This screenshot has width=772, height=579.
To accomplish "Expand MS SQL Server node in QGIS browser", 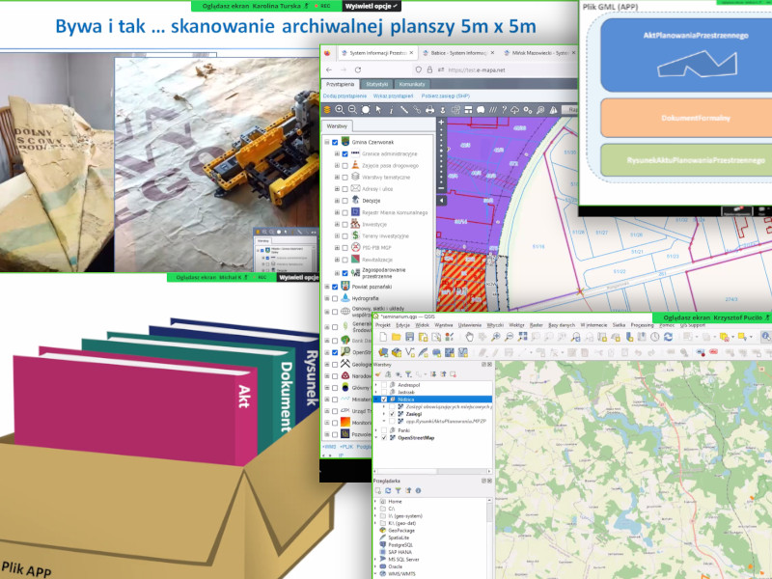I will coord(375,560).
